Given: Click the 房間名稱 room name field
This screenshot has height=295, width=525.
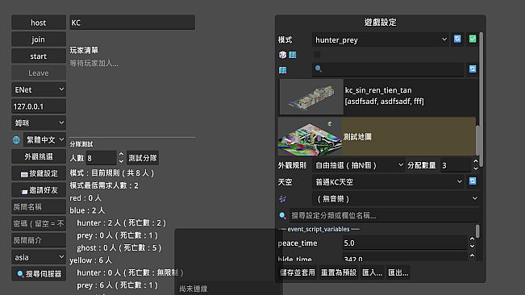Looking at the screenshot, I should (x=39, y=206).
